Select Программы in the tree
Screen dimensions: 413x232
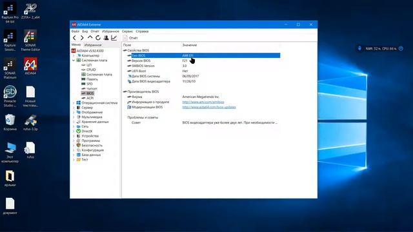(x=90, y=140)
